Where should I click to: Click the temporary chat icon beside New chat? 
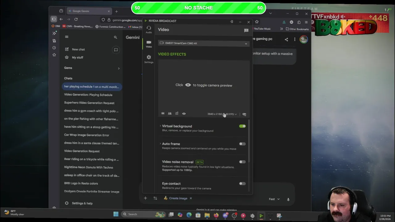[116, 50]
